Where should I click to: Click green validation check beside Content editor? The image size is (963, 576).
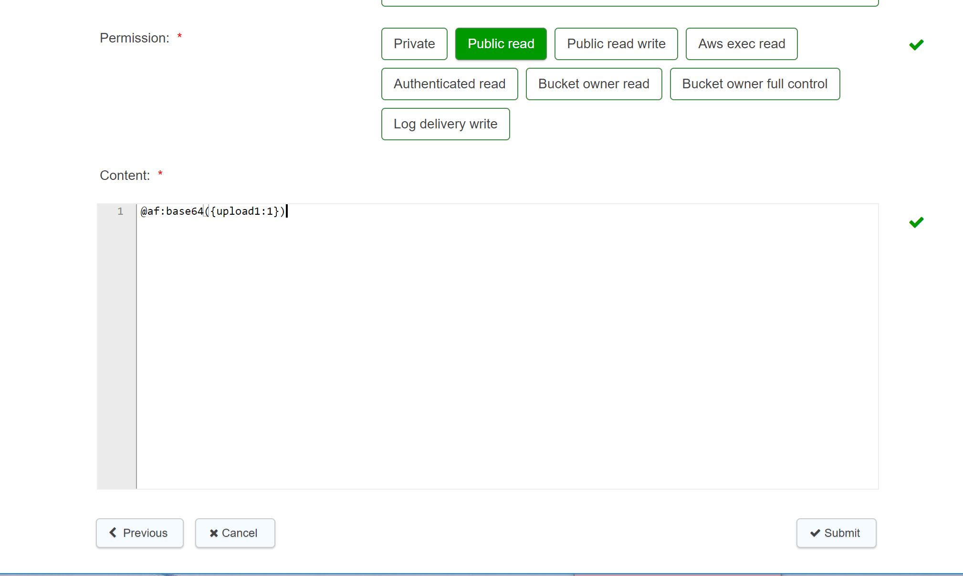[916, 222]
